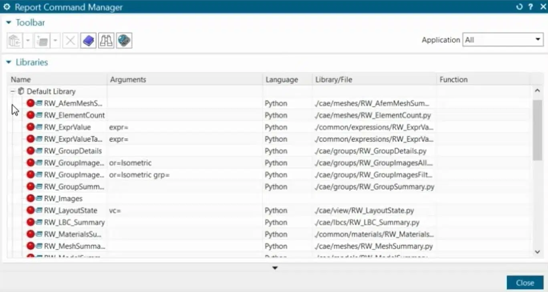Click the down arrow below the table
Image resolution: width=548 pixels, height=292 pixels.
[x=275, y=268]
